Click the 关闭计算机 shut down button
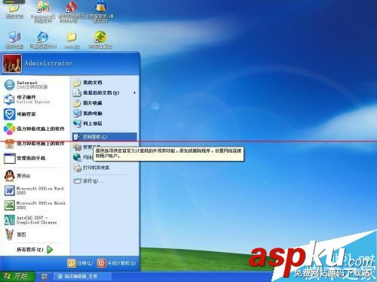377x282 pixels. click(x=117, y=263)
